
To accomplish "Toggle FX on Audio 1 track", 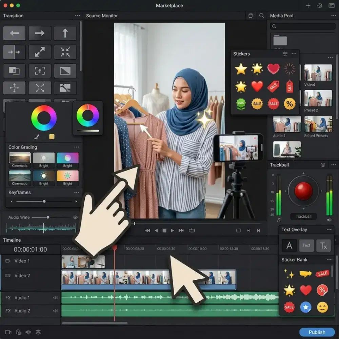I will pyautogui.click(x=8, y=298).
